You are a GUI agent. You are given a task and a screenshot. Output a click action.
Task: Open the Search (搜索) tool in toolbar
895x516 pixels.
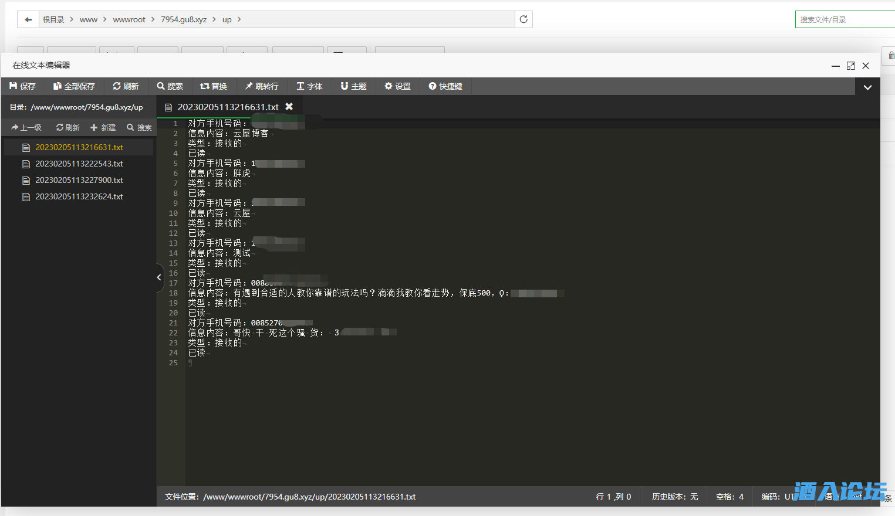[170, 86]
